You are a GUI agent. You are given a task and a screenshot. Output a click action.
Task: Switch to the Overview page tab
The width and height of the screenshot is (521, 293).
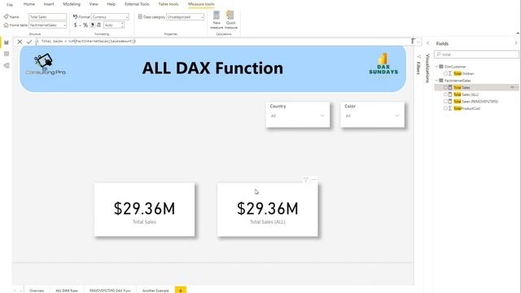tap(37, 291)
